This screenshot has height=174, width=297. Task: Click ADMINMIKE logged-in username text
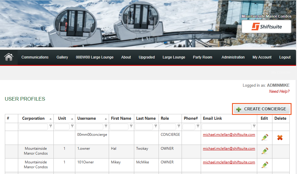[278, 85]
